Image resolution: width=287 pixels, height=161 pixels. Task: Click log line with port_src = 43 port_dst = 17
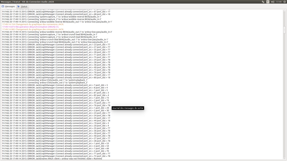click(x=56, y=118)
